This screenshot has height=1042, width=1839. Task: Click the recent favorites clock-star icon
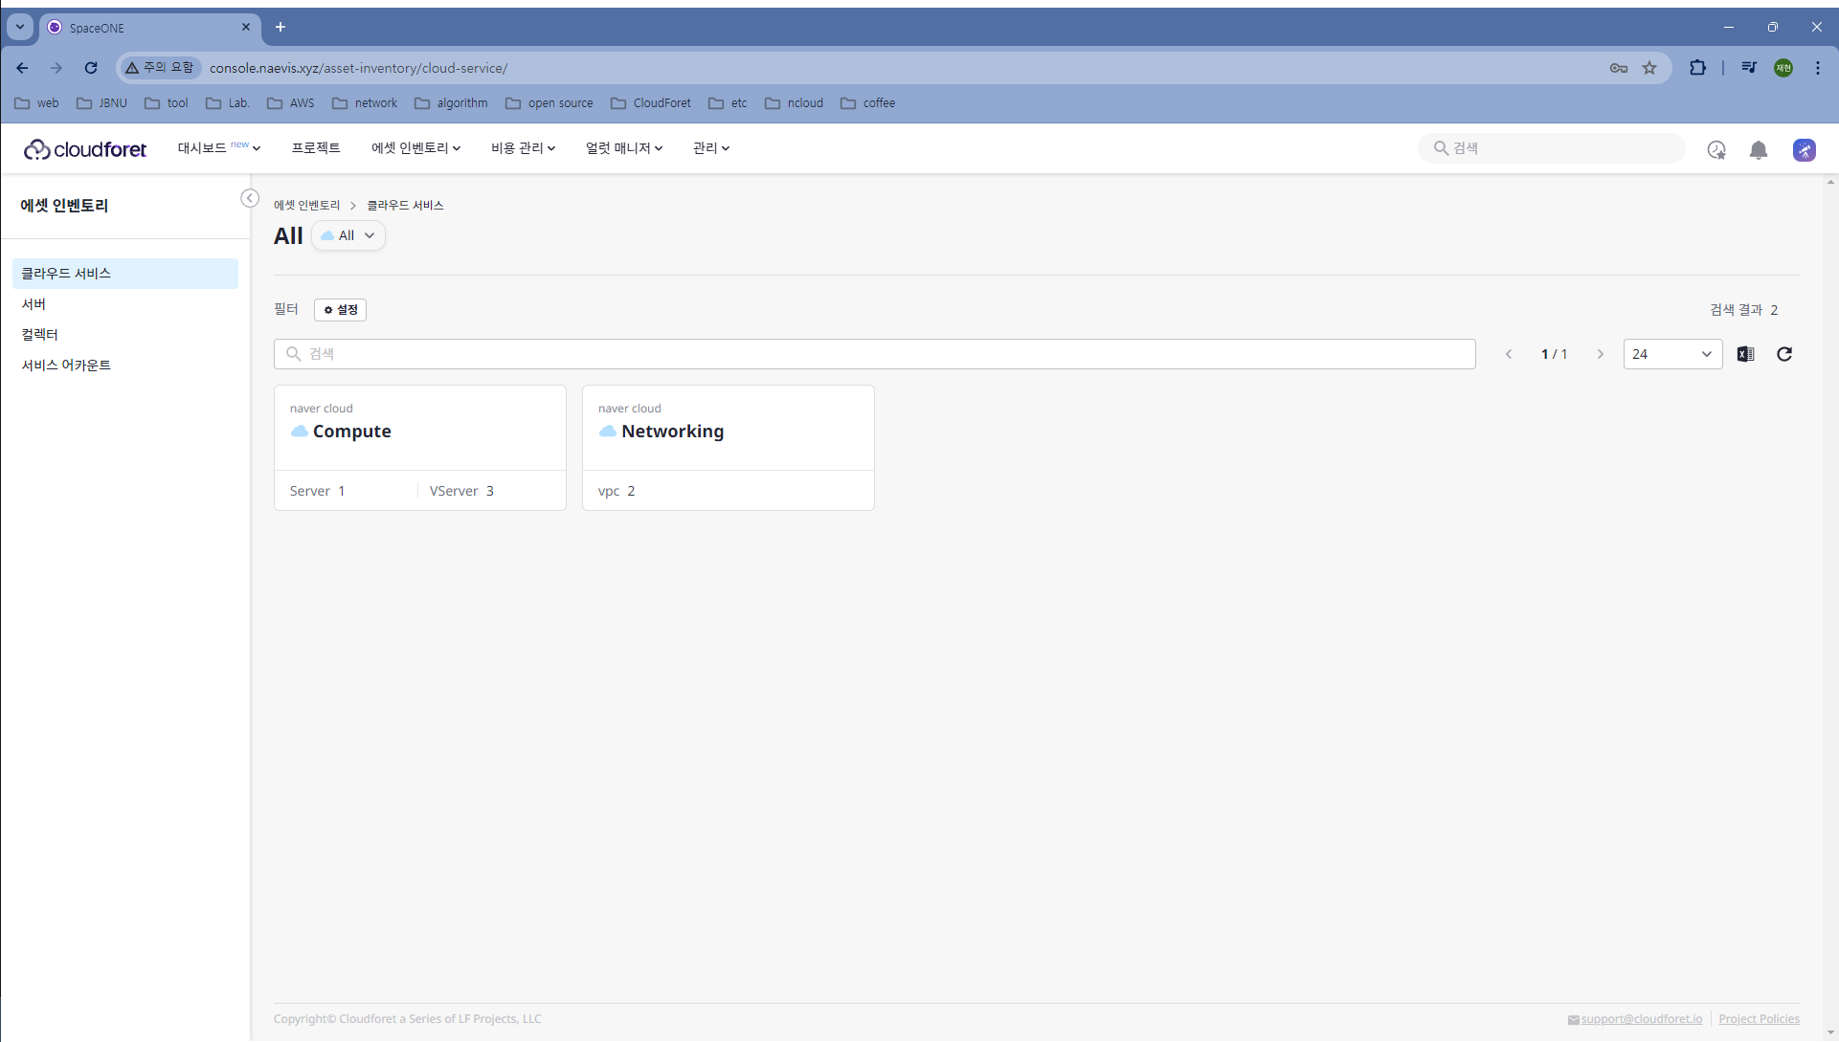(1716, 150)
